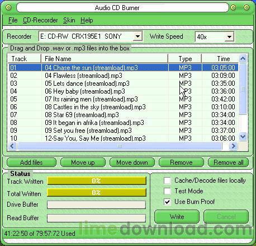The image size is (256, 246).
Task: Open the CD-Recorder menu
Action: 40,20
